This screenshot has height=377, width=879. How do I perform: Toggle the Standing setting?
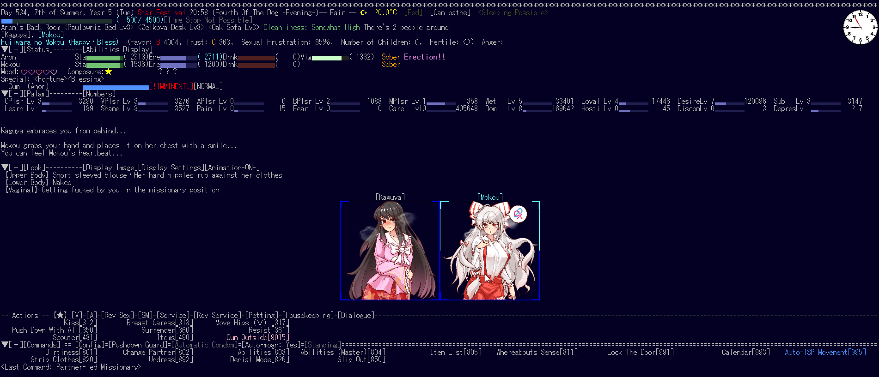pyautogui.click(x=323, y=345)
